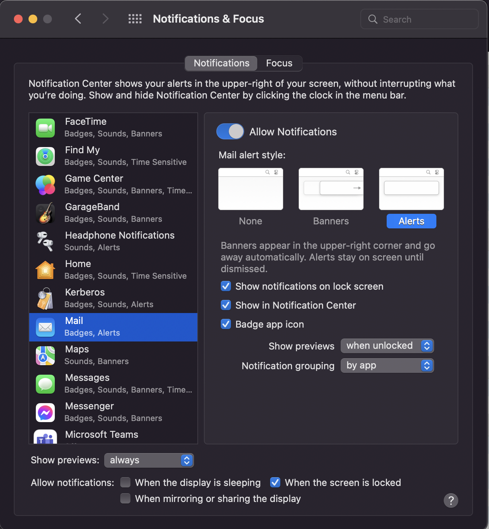The image size is (489, 529).
Task: Switch to the Focus tab
Action: click(279, 63)
